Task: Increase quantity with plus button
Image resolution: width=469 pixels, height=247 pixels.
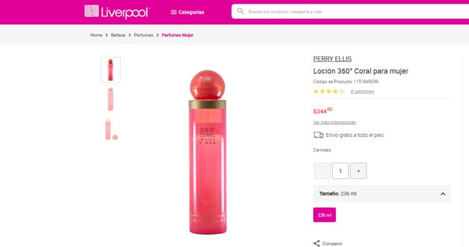Action: coord(358,171)
